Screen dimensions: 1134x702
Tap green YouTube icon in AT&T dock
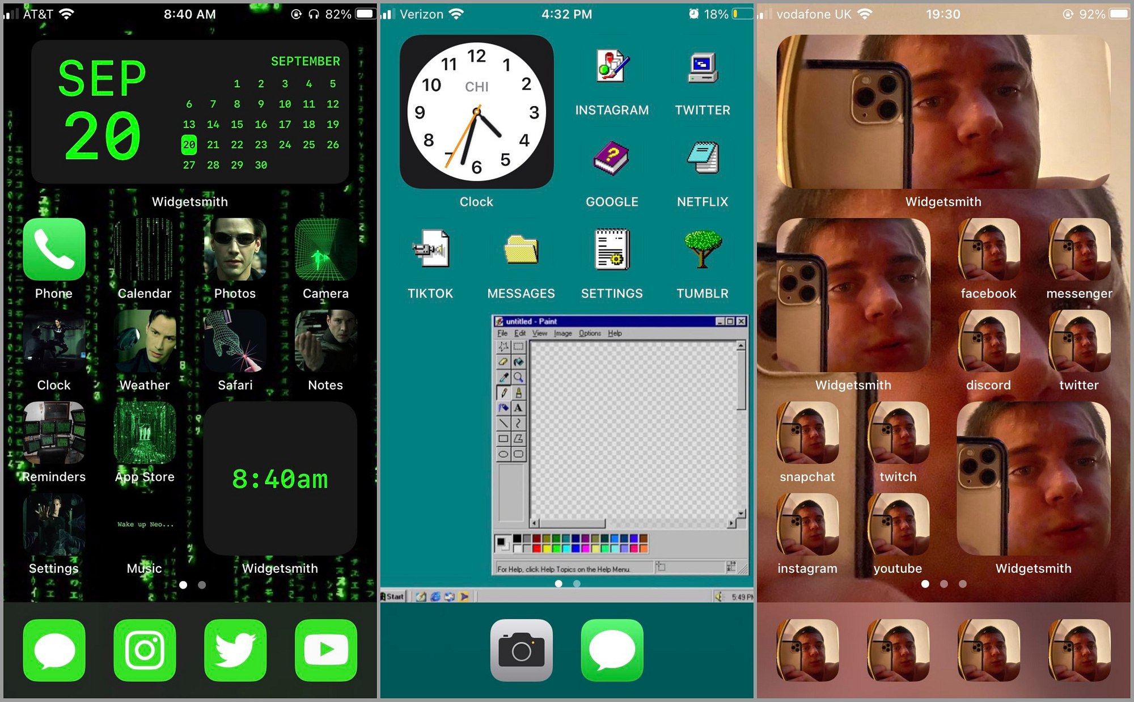tap(326, 650)
